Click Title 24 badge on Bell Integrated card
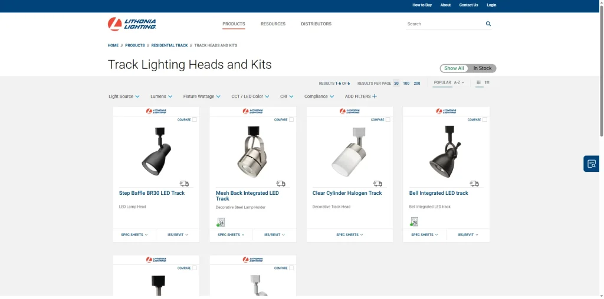Viewport: 604px width, 299px height. click(414, 222)
